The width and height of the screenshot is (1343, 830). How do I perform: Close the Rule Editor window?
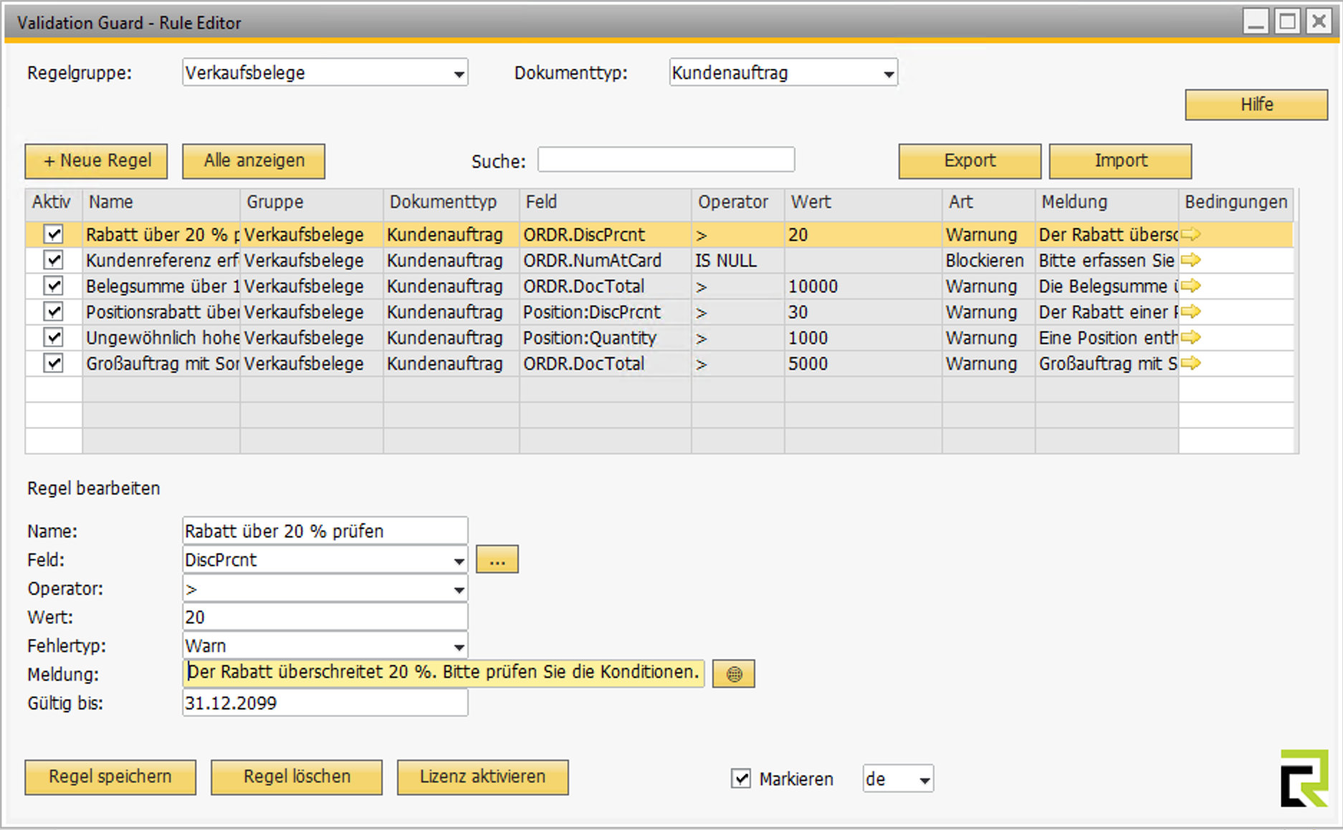click(1319, 22)
